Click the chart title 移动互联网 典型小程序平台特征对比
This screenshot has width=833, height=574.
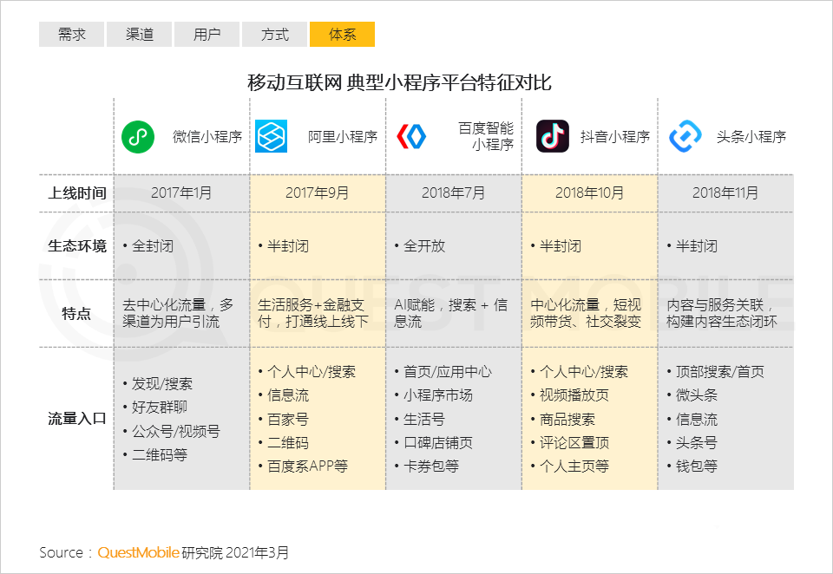coord(399,83)
